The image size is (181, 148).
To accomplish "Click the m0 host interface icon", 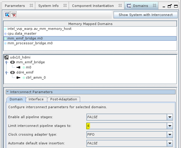I will coord(18,67).
